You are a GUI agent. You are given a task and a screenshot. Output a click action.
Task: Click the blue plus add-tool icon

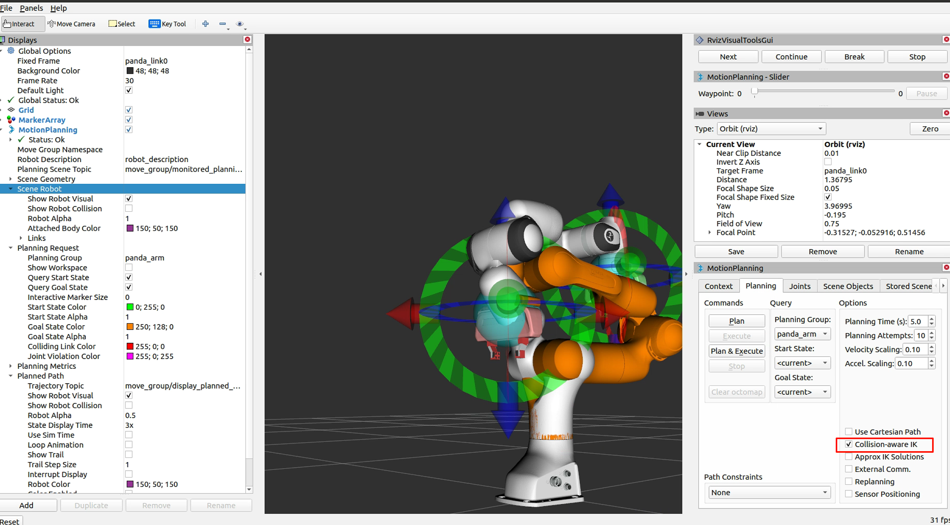(205, 24)
